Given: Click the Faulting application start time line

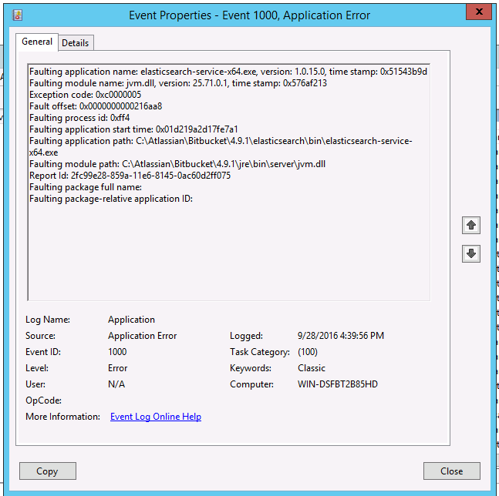Looking at the screenshot, I should (133, 129).
